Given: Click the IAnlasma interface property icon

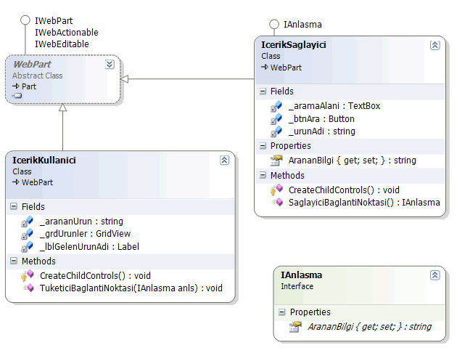Looking at the screenshot, I should [295, 327].
